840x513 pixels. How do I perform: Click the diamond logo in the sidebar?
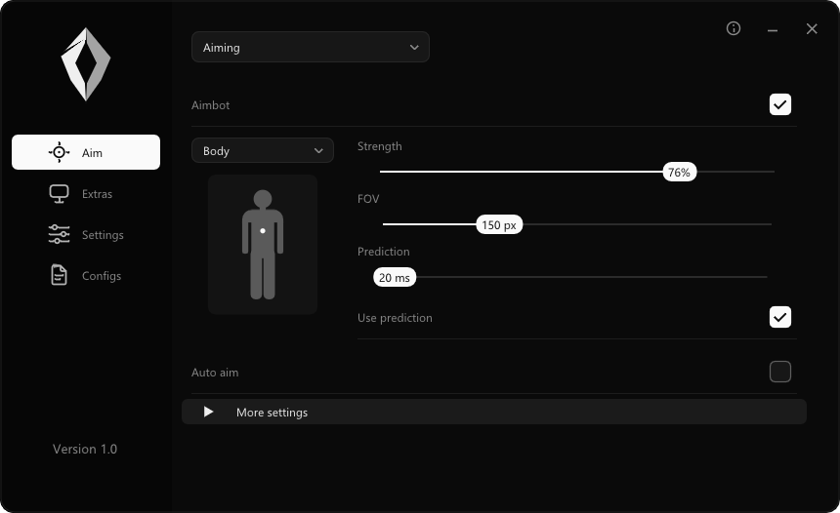point(86,64)
